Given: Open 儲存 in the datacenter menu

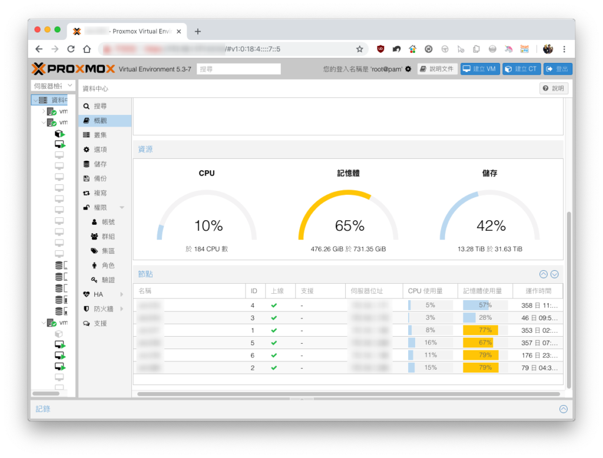Looking at the screenshot, I should pos(105,164).
